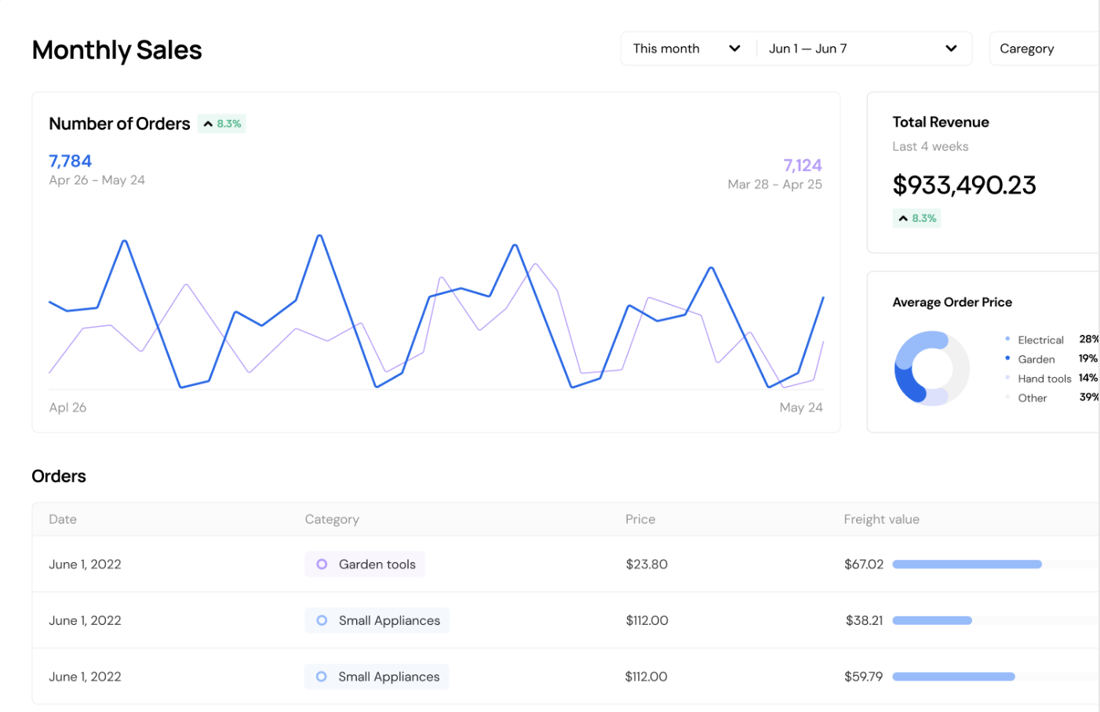
Task: Expand the Jun 1 — Jun 7 date range
Action: coord(863,49)
